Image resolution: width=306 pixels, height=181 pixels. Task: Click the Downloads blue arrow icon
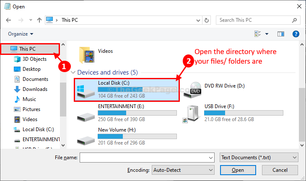point(17,89)
